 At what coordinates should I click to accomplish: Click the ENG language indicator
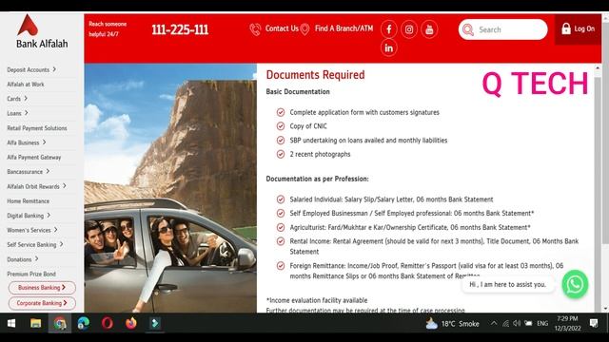(x=542, y=323)
